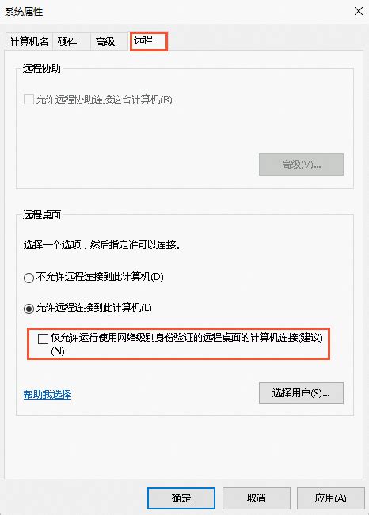Viewport: 369px width, 515px height.
Task: Click the 选择一个选项，然后指定谁可以连接 instruction text
Action: click(101, 245)
